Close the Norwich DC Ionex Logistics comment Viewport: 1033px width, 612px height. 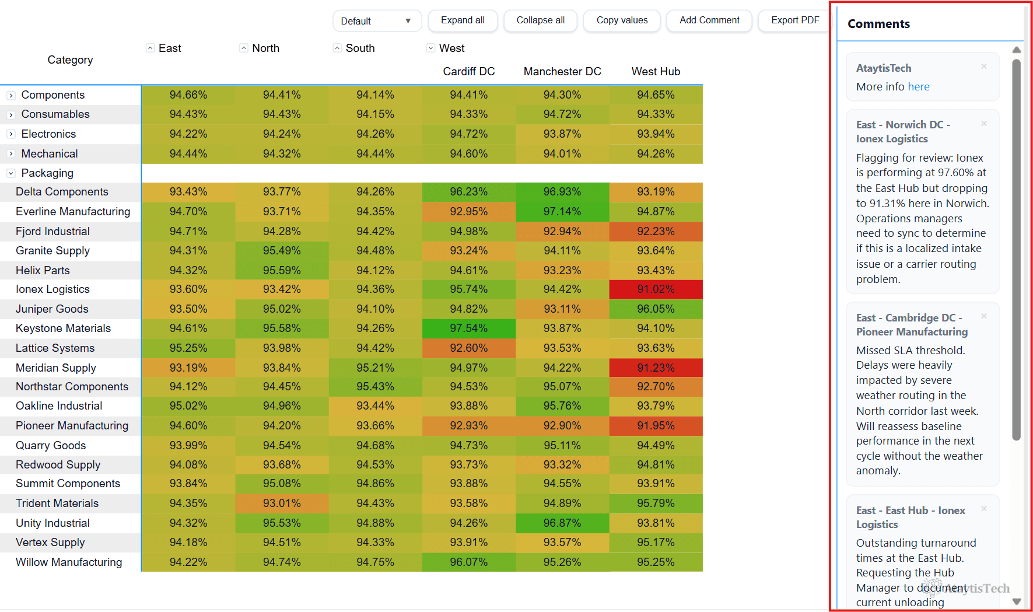click(x=983, y=124)
